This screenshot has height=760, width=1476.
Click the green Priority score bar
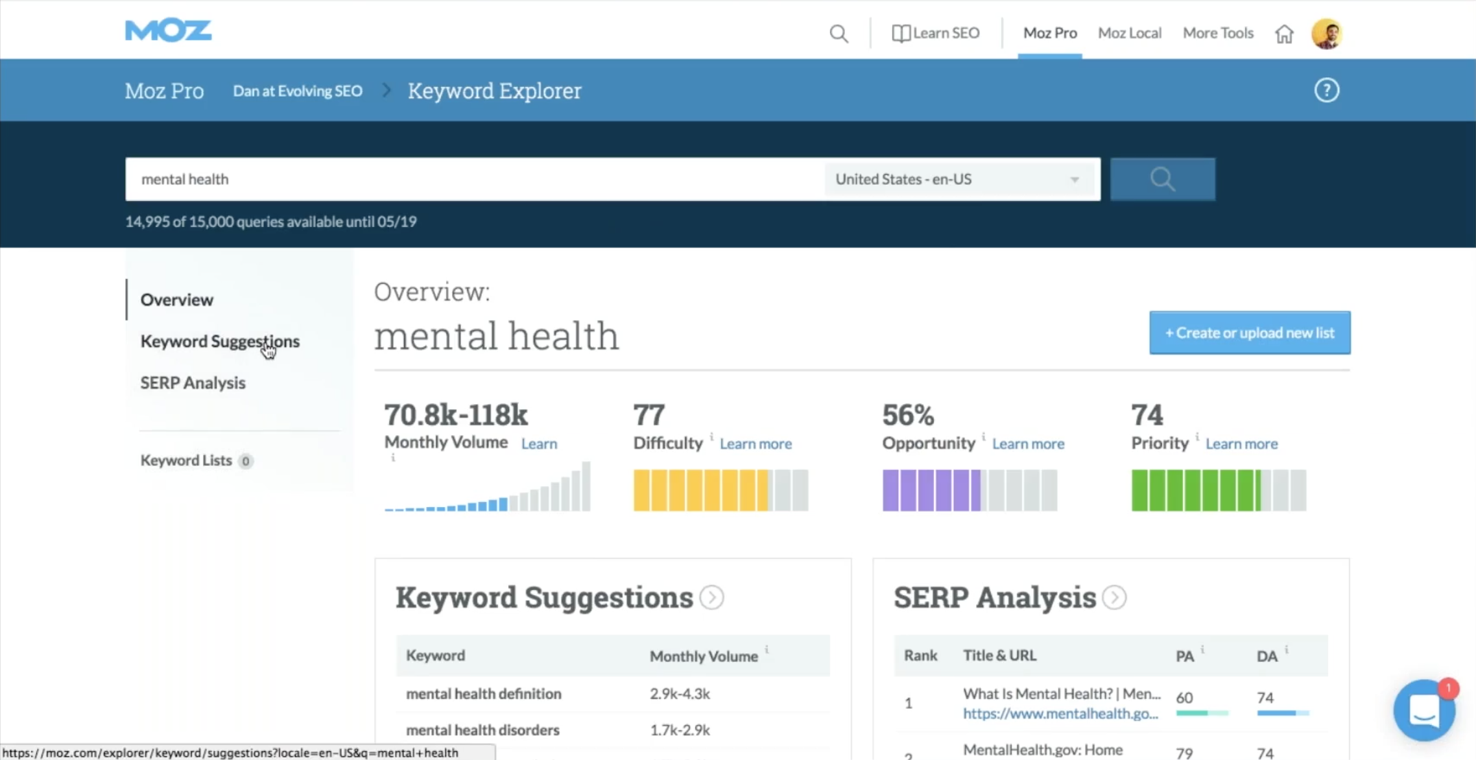click(1219, 490)
